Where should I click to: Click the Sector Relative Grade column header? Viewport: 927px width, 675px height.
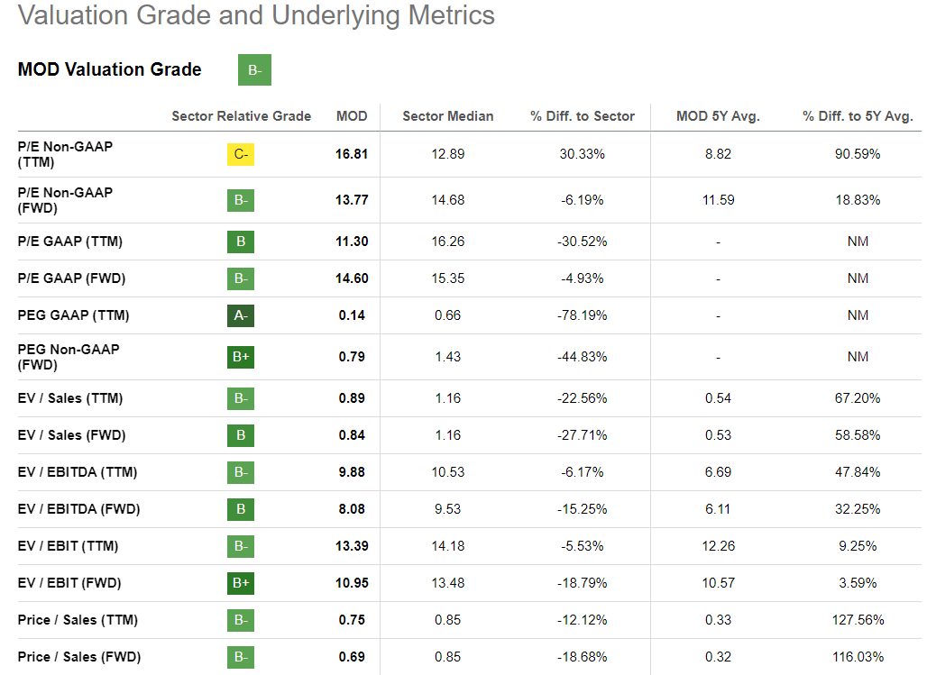[241, 116]
